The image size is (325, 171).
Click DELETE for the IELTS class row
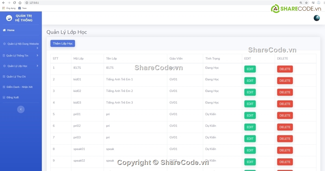tap(285, 69)
